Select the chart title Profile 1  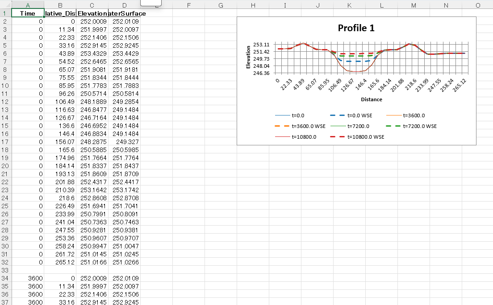[x=356, y=28]
